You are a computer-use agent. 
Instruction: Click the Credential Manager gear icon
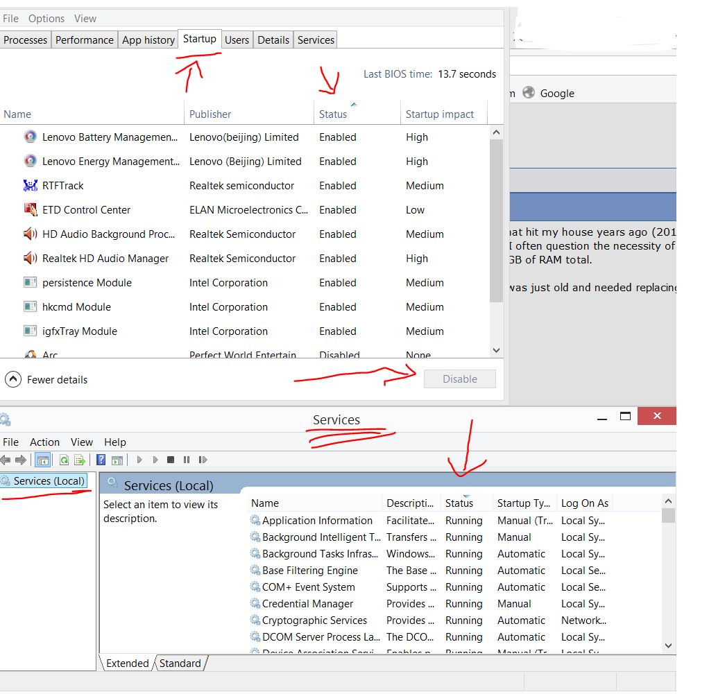click(x=255, y=604)
